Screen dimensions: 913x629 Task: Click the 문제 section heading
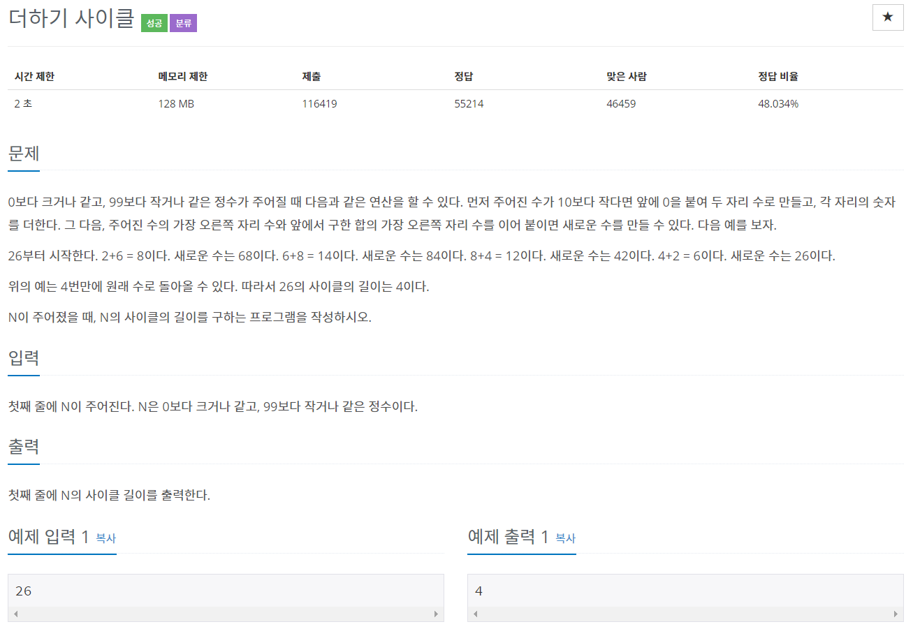(24, 153)
